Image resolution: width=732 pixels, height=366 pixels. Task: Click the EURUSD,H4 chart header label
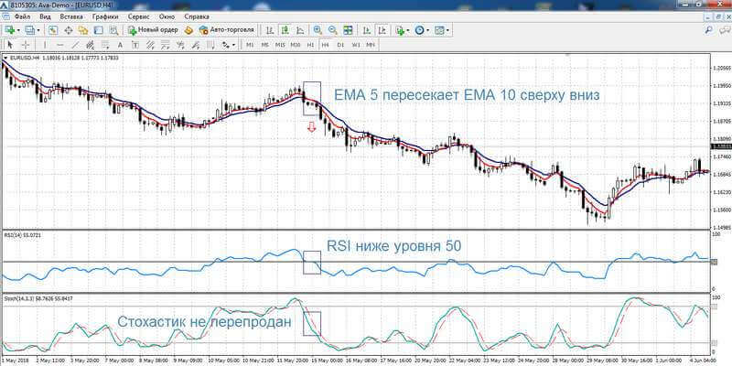pyautogui.click(x=23, y=58)
